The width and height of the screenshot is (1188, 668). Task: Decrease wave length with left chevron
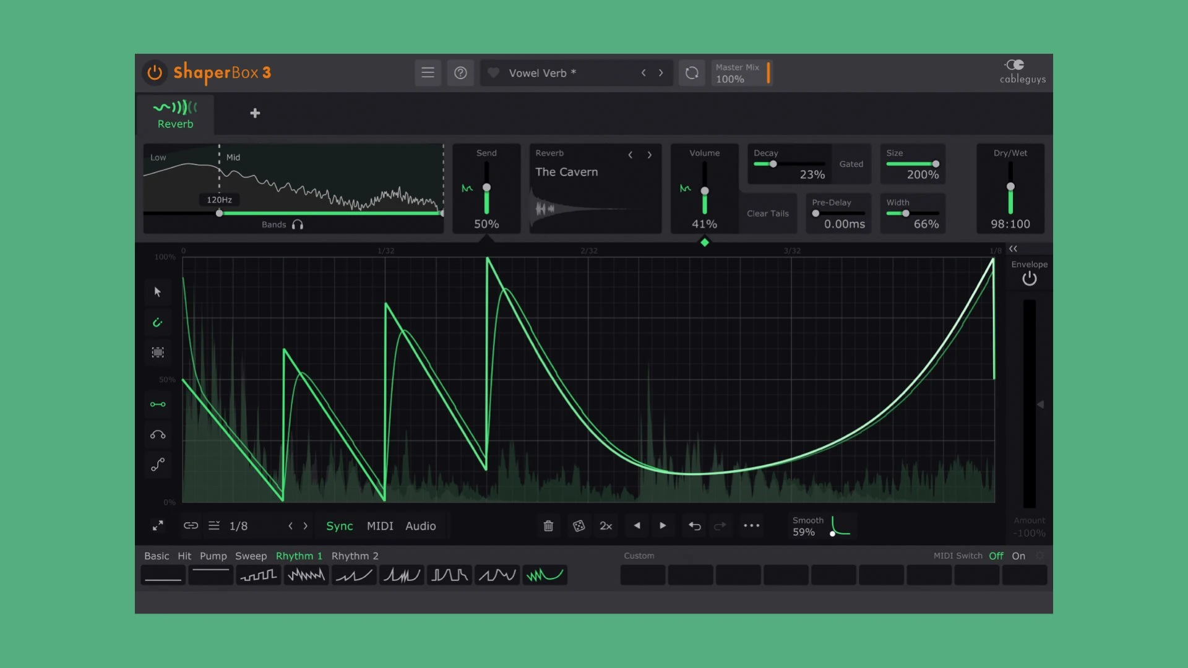290,526
